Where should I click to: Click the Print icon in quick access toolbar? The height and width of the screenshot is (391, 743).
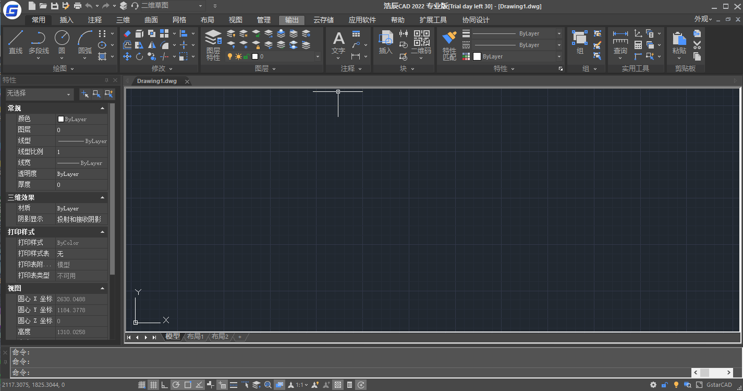[78, 6]
